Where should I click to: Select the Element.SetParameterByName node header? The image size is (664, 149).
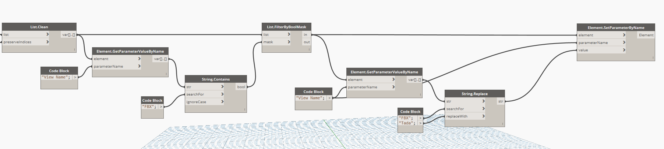coord(616,27)
